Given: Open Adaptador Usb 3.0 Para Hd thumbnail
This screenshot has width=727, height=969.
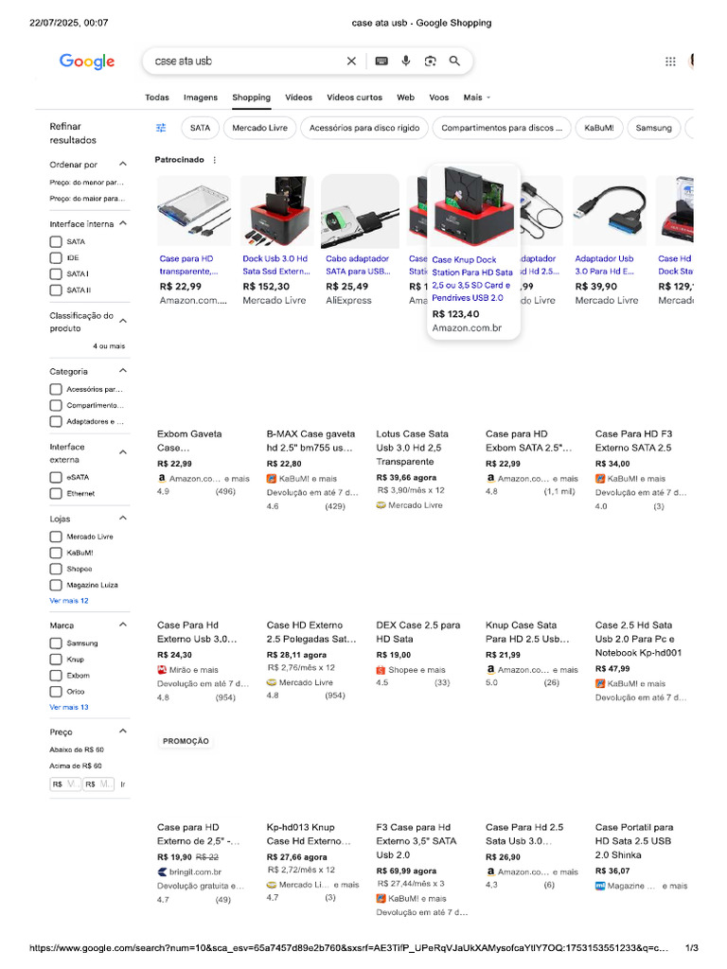Looking at the screenshot, I should [610, 211].
